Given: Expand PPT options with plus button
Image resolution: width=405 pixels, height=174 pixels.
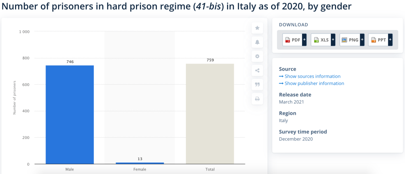Looking at the screenshot, I should pos(390,40).
